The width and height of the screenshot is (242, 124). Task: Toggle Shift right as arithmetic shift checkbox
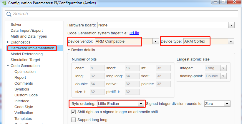(x=74, y=112)
